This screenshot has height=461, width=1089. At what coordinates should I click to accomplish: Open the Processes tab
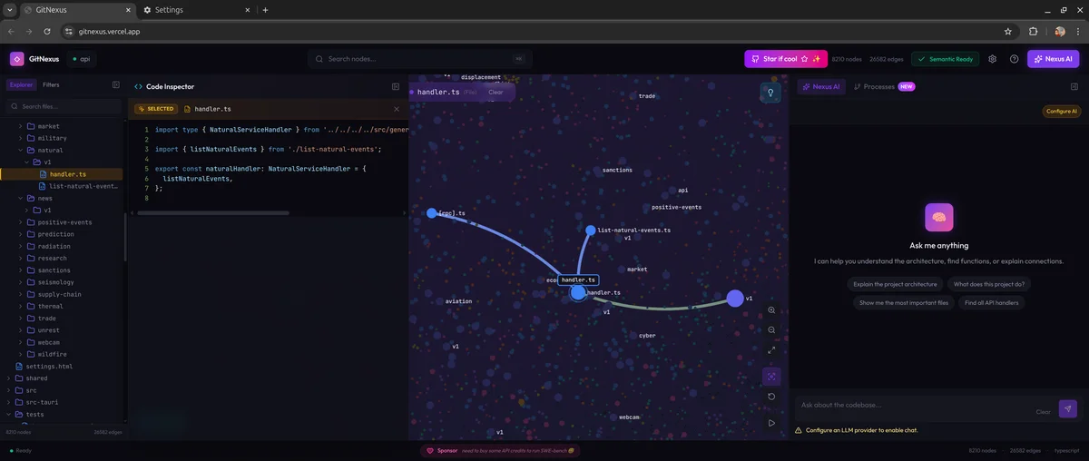[x=885, y=87]
